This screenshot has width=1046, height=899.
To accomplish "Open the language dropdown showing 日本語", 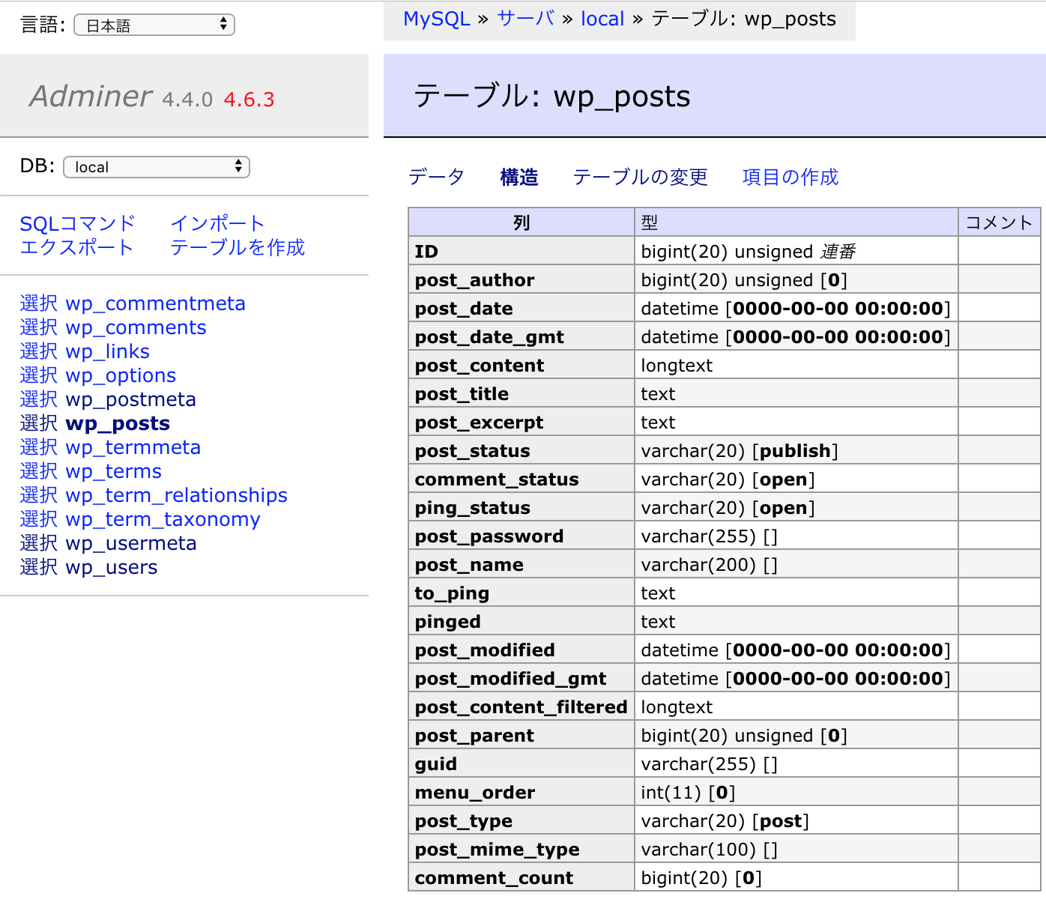I will pos(154,25).
